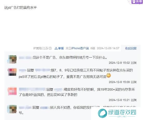The height and width of the screenshot is (120, 143).
Task: Open avatar of 15:09 reply commenter
Action: 12,72
